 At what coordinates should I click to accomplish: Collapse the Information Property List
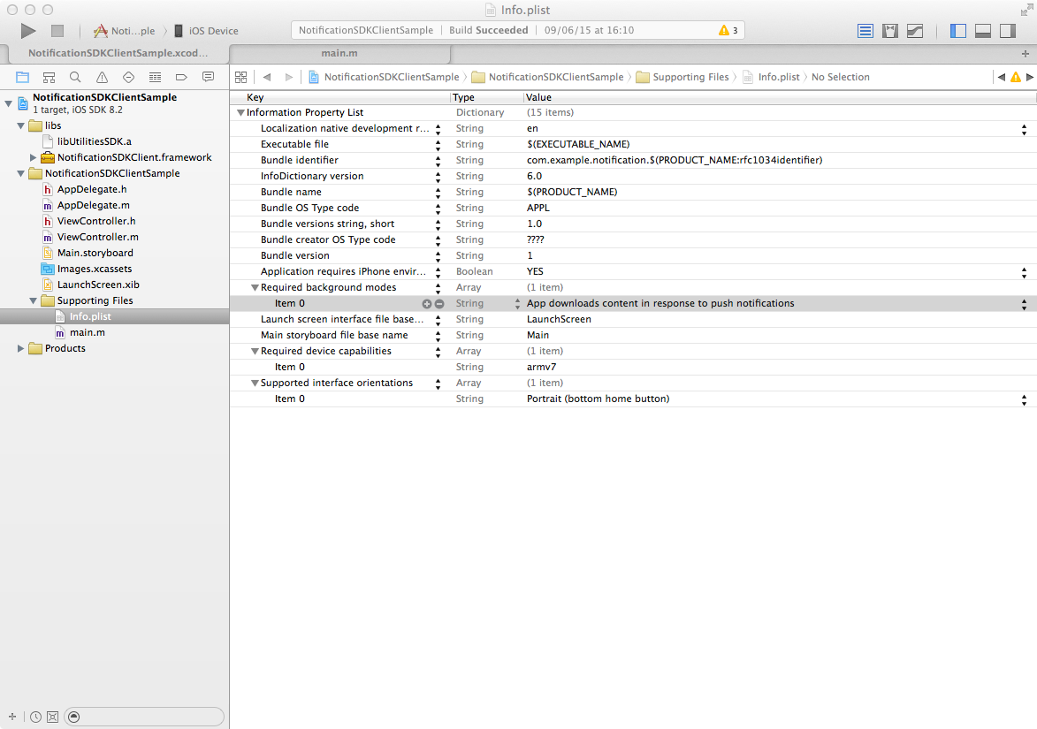click(240, 113)
